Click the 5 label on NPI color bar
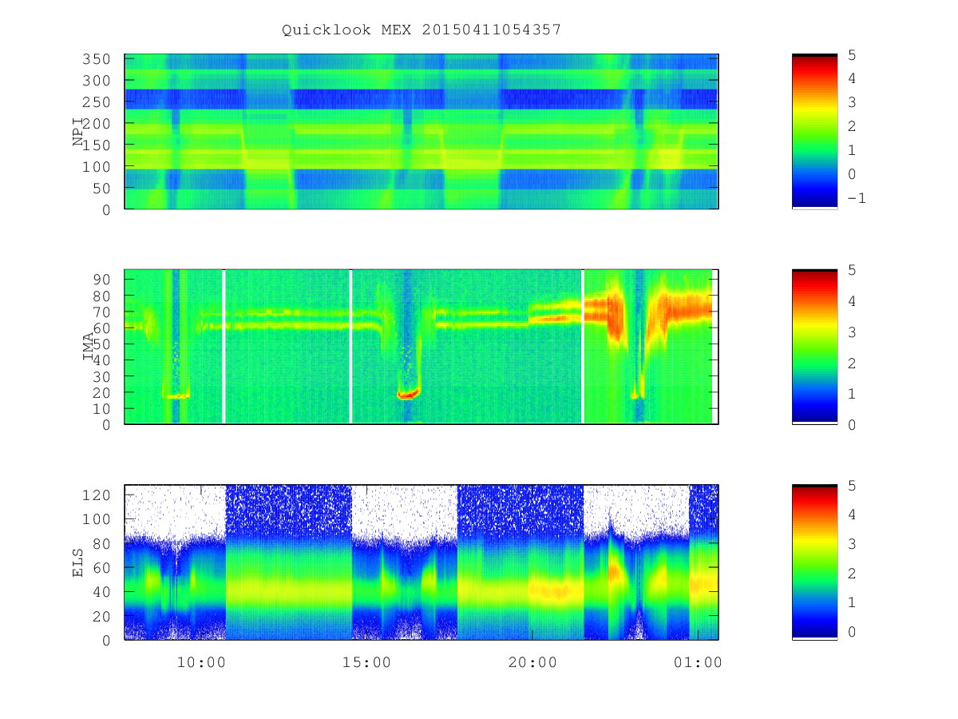The width and height of the screenshot is (958, 719). pyautogui.click(x=852, y=54)
